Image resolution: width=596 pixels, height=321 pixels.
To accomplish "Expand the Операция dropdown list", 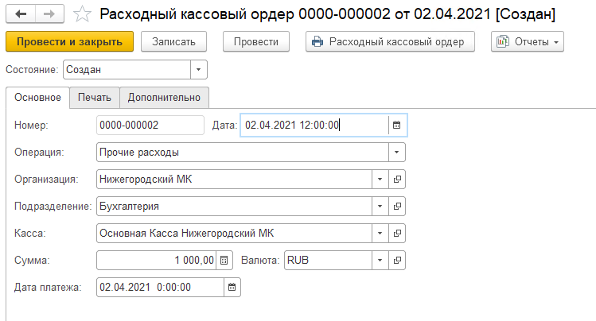I will click(x=396, y=152).
